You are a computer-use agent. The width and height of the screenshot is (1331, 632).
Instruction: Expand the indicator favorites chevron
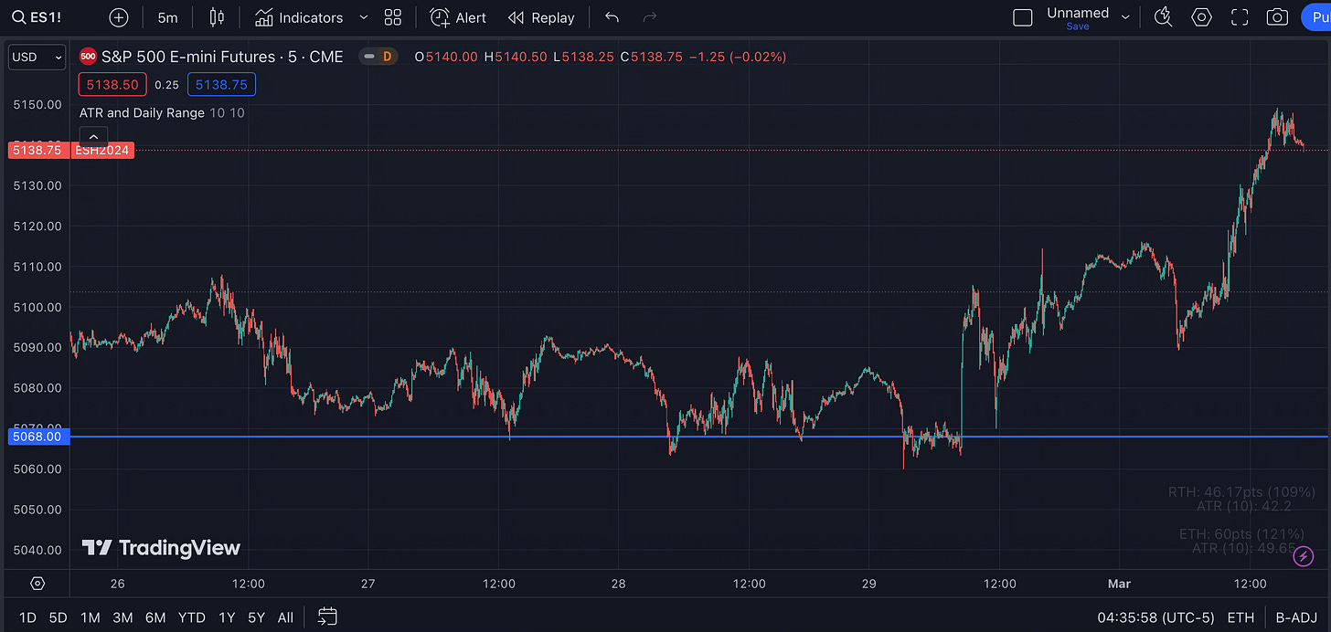[x=364, y=17]
